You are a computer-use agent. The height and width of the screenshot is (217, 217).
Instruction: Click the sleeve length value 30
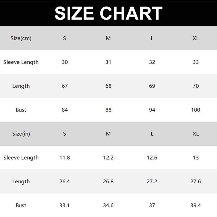click(65, 62)
